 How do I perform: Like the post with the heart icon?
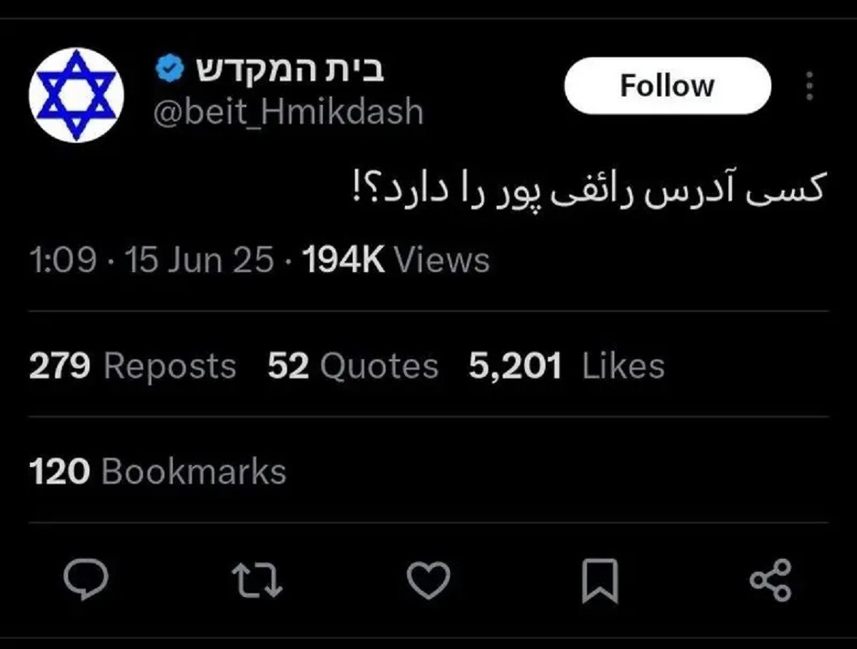coord(428,579)
